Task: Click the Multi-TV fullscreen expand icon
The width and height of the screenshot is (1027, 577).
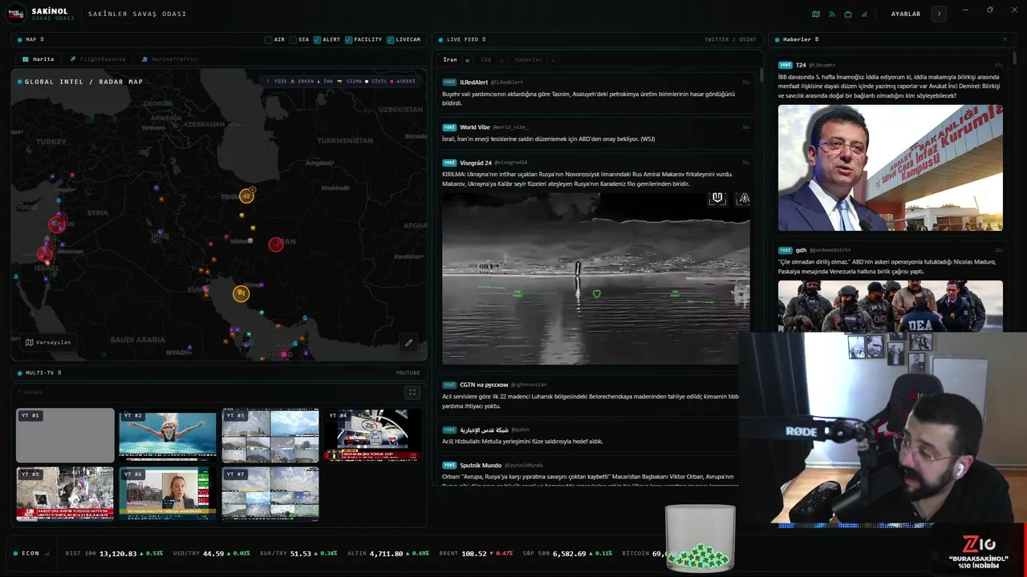Action: pos(412,393)
